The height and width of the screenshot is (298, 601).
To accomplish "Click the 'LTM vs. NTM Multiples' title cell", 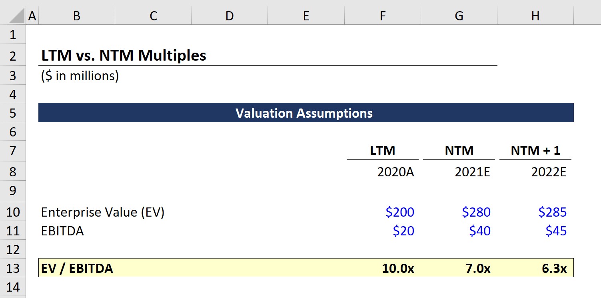I will tap(124, 55).
